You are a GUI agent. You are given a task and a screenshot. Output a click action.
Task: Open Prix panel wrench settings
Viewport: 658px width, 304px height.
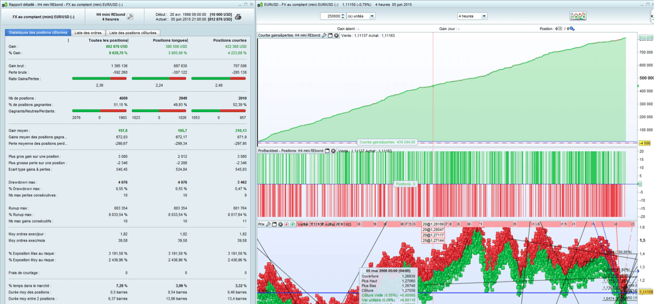point(268,224)
